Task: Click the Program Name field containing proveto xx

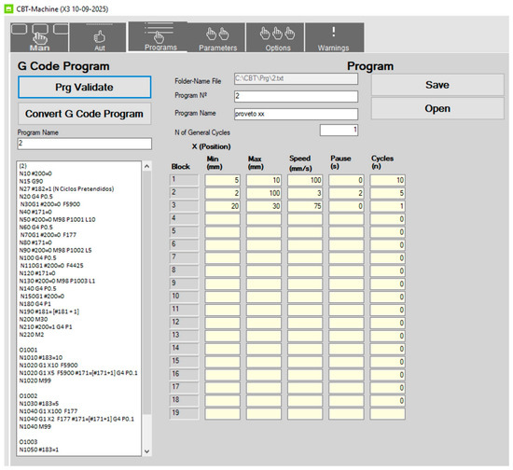Action: pos(296,114)
